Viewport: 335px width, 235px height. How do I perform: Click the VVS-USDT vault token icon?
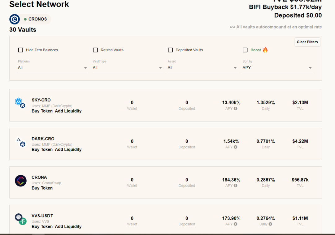tap(21, 219)
